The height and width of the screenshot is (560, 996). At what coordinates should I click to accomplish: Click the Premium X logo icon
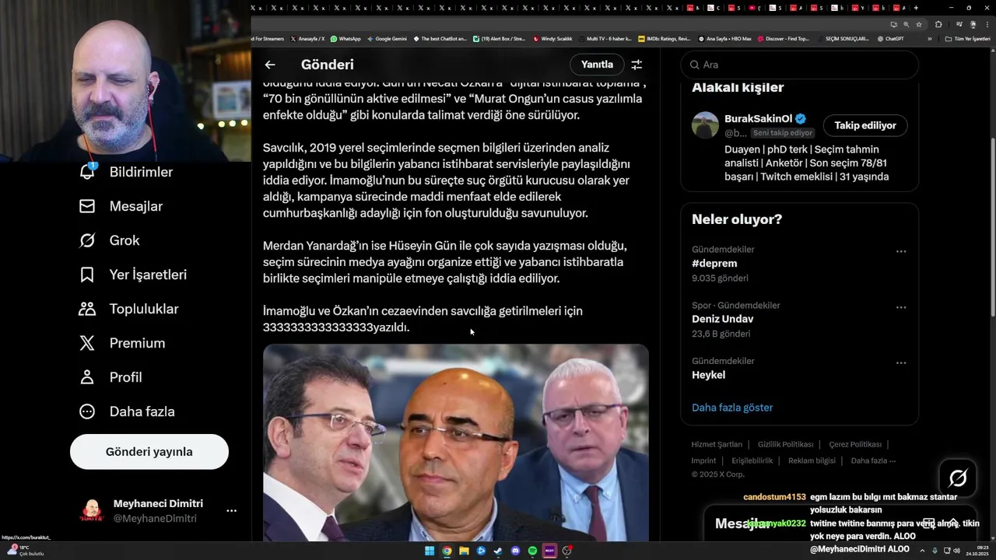[87, 343]
